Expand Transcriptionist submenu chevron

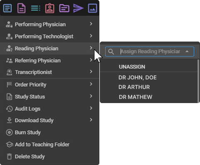pos(91,71)
